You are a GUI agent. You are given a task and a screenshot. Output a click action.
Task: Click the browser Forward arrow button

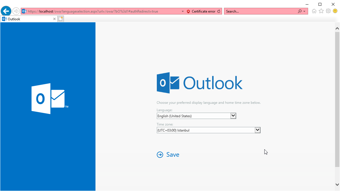[16, 11]
